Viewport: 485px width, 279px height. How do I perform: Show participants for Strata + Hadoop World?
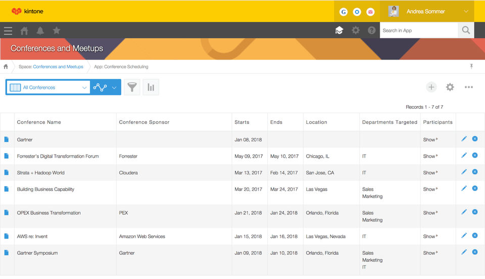coord(430,172)
